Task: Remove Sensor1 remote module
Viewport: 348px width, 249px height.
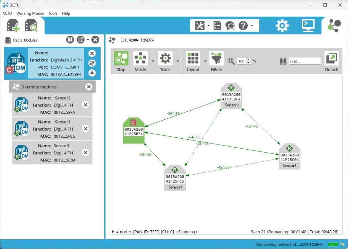Action: click(x=85, y=129)
